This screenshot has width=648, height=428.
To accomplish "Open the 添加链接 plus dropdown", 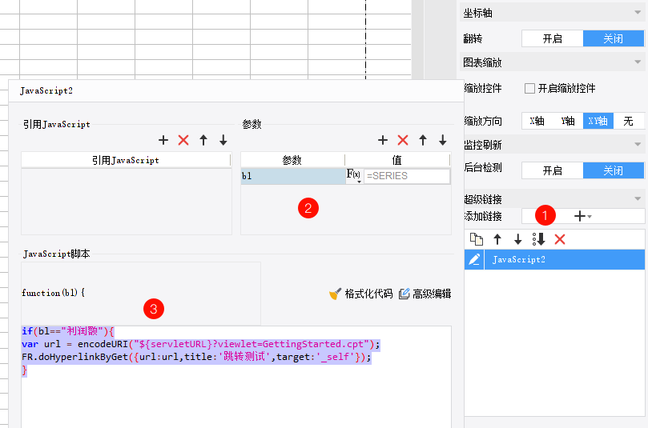I will click(582, 216).
